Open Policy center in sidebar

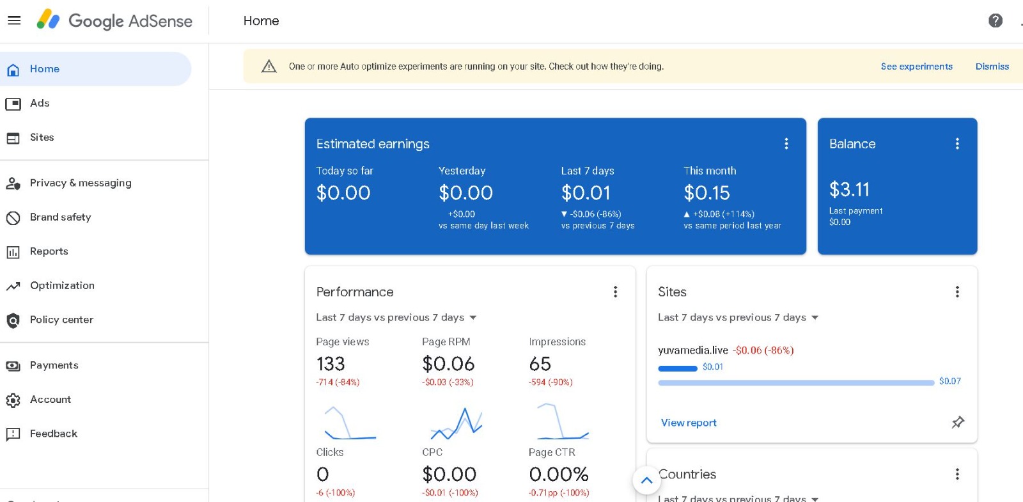pyautogui.click(x=96, y=320)
